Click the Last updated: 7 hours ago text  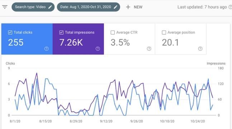click(x=202, y=7)
